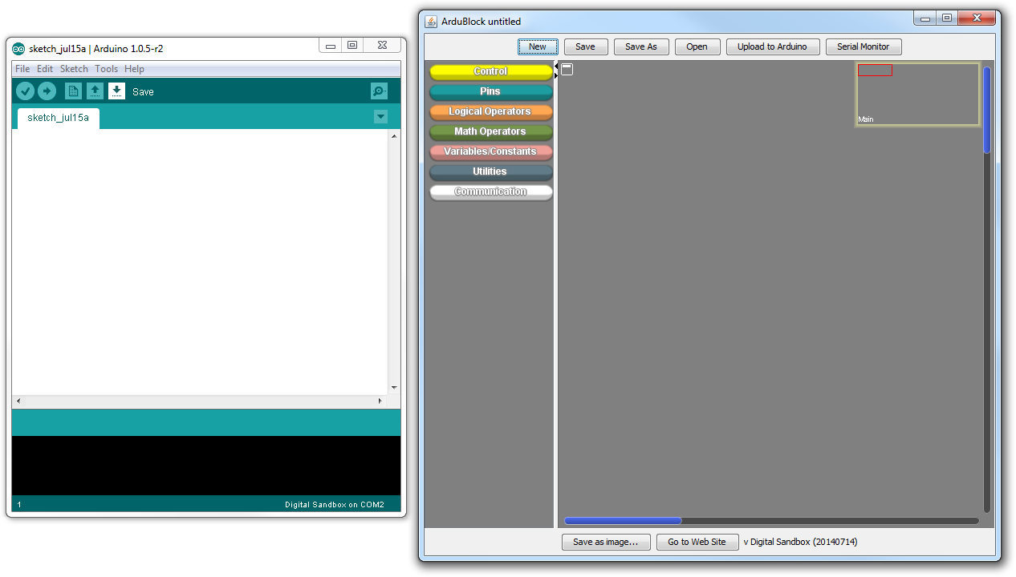Open the Communication block drawer
Viewport: 1016px width, 577px height.
coord(490,192)
